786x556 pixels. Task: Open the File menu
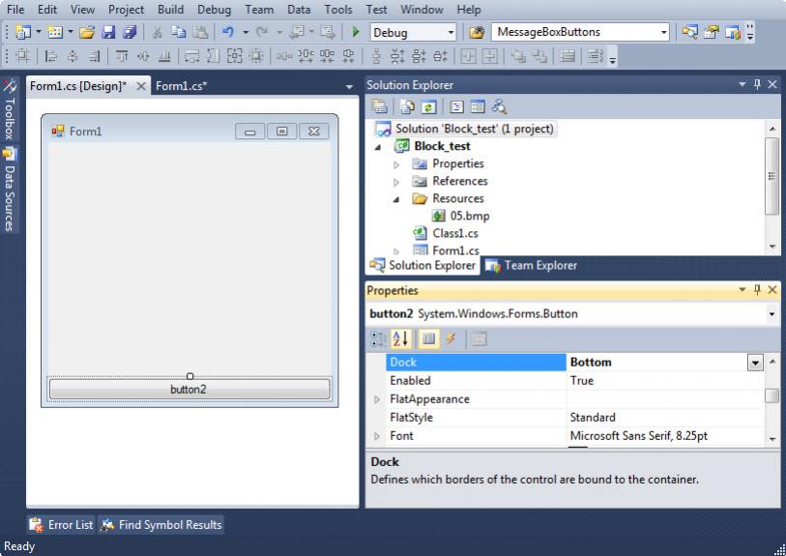[x=15, y=10]
